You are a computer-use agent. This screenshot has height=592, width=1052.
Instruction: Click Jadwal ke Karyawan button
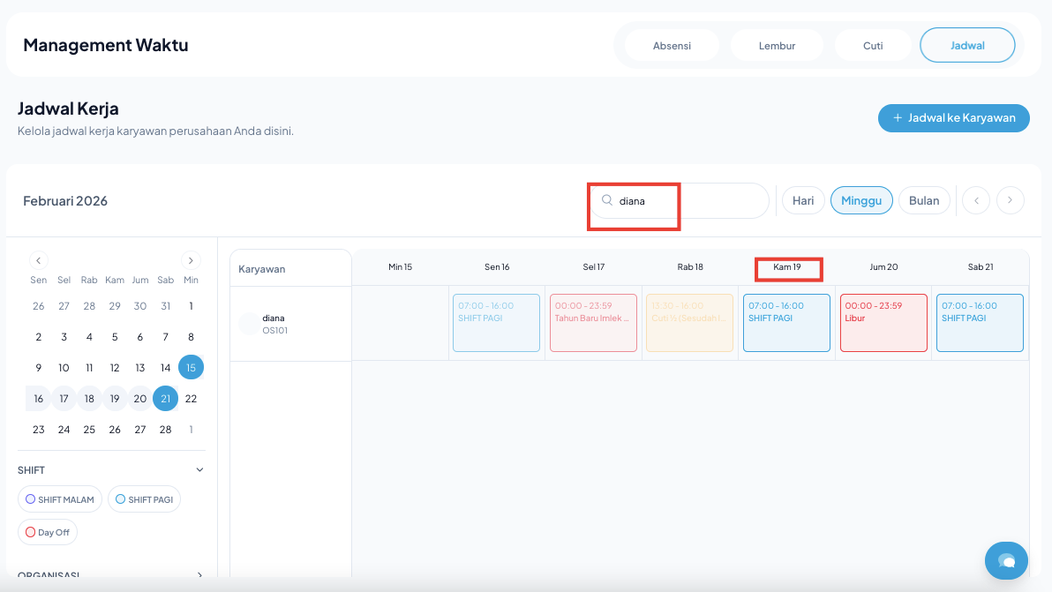(953, 117)
